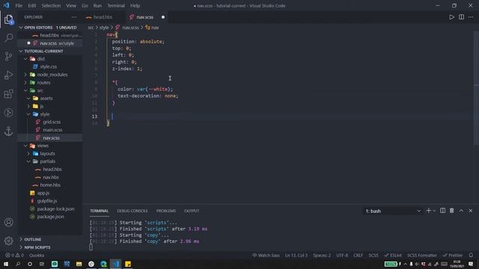Open the Terminal menu
The width and height of the screenshot is (479, 269).
coord(116,5)
